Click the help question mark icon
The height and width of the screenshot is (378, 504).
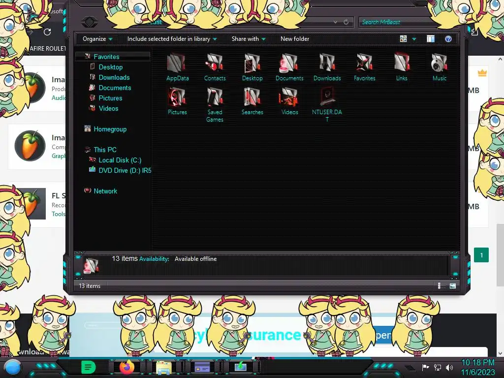448,39
